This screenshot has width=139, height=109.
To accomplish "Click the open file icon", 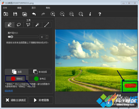I will point(6,14).
